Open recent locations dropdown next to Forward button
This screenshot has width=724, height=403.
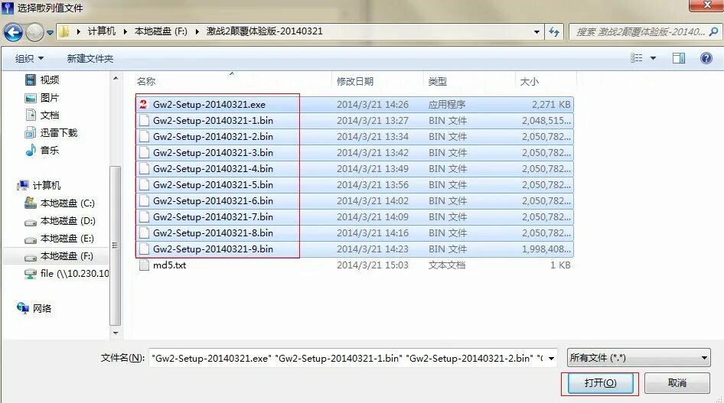50,33
